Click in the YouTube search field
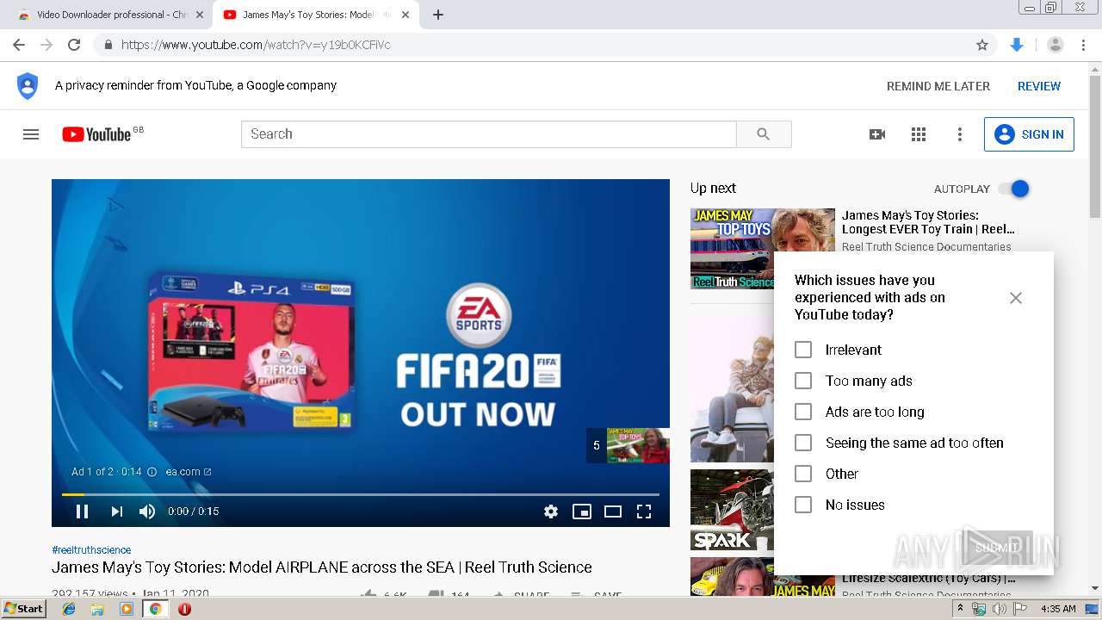The width and height of the screenshot is (1102, 620). 488,134
